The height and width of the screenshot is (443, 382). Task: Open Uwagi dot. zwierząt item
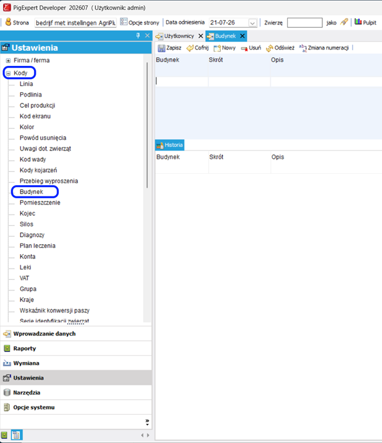point(45,149)
